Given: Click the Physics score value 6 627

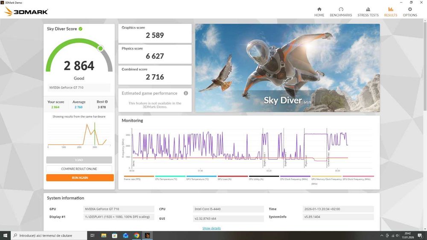Looking at the screenshot, I should [x=155, y=56].
